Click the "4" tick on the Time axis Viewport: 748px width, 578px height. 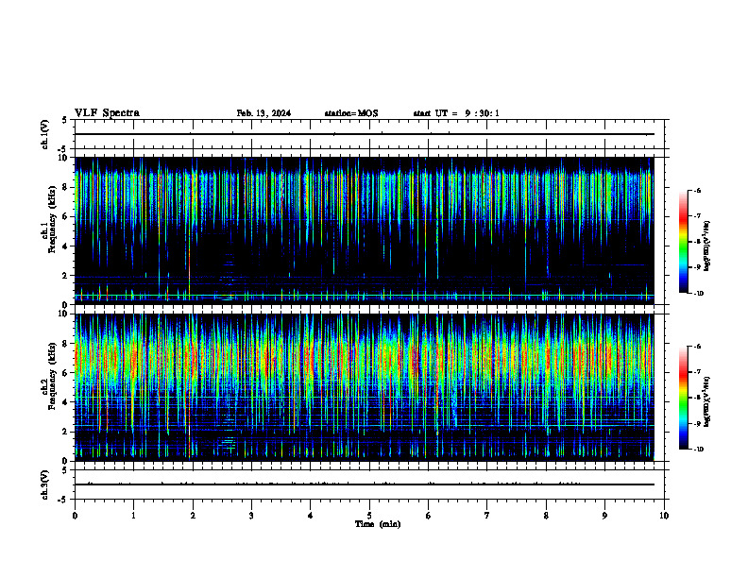pyautogui.click(x=311, y=516)
